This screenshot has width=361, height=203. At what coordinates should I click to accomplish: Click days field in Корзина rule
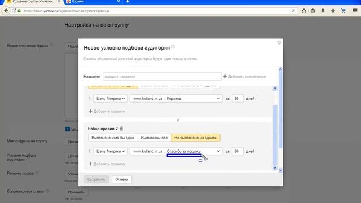pos(237,99)
